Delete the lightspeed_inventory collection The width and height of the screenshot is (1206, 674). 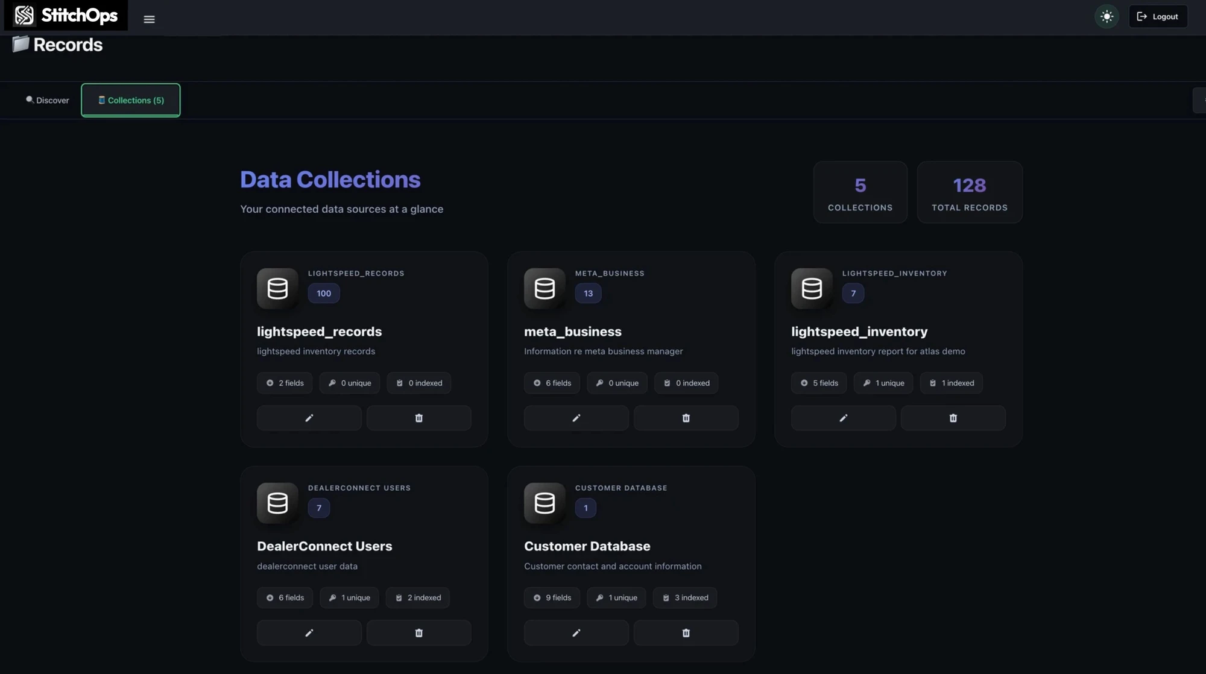click(953, 418)
